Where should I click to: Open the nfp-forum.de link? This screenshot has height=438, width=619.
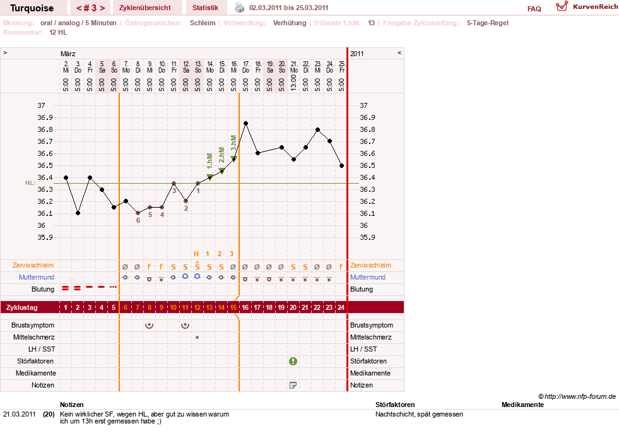[577, 396]
